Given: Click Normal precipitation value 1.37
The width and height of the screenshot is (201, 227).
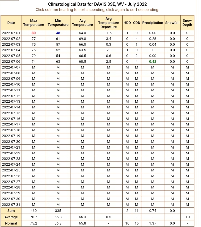Looking at the screenshot, I should click(x=153, y=223).
